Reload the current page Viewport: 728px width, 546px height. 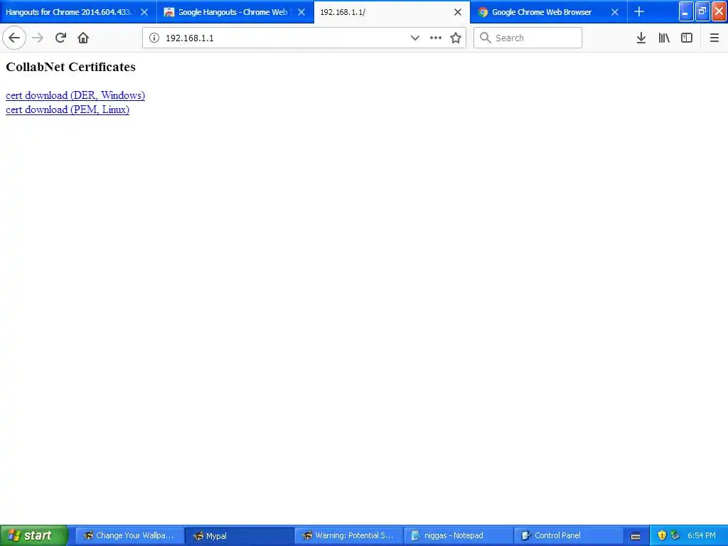tap(60, 38)
